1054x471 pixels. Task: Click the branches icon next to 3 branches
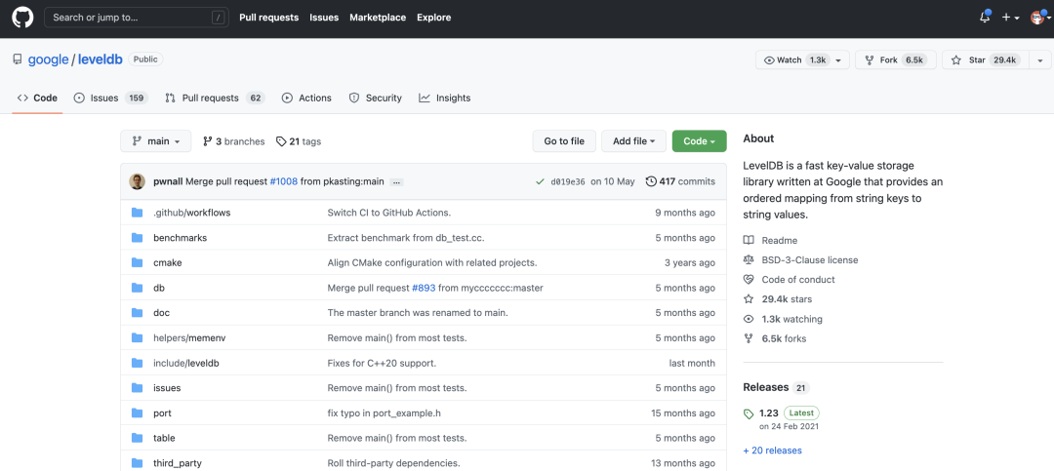[207, 141]
